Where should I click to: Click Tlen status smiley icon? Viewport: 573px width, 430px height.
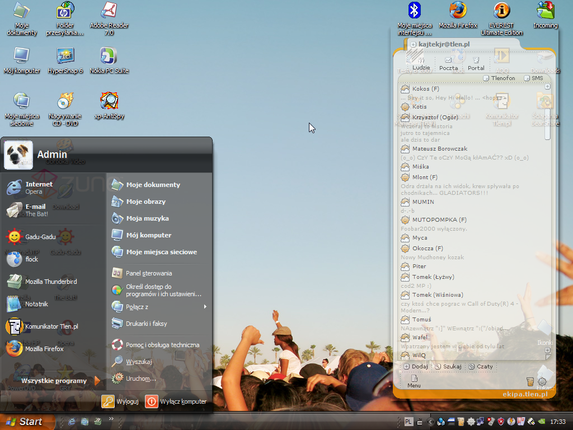click(542, 382)
